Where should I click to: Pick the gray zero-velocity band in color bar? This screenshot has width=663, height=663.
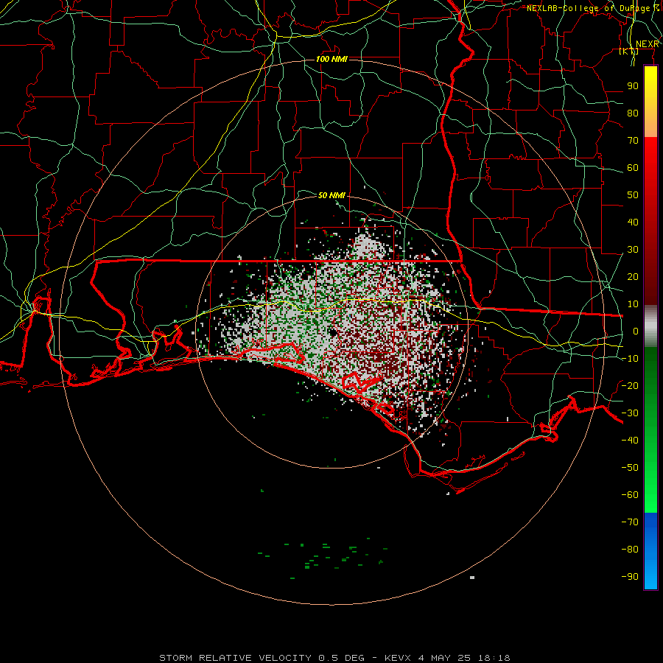[650, 326]
